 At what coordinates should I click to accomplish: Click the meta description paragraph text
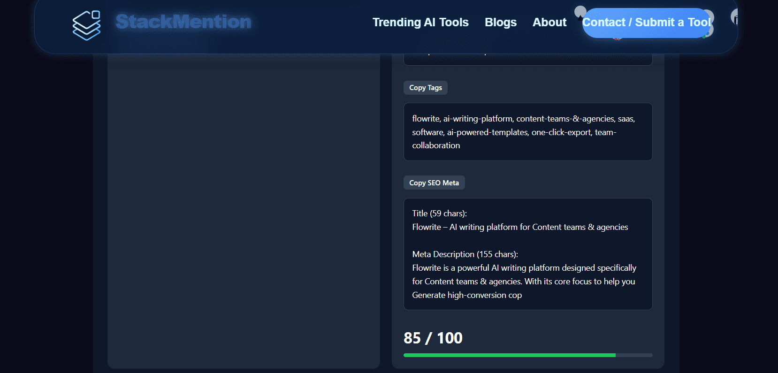524,282
